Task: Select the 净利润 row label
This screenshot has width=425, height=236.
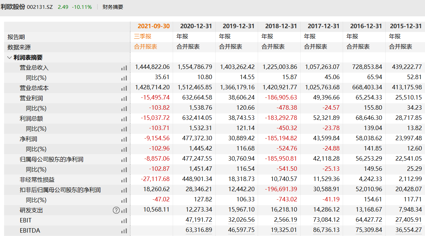Action: [28, 139]
